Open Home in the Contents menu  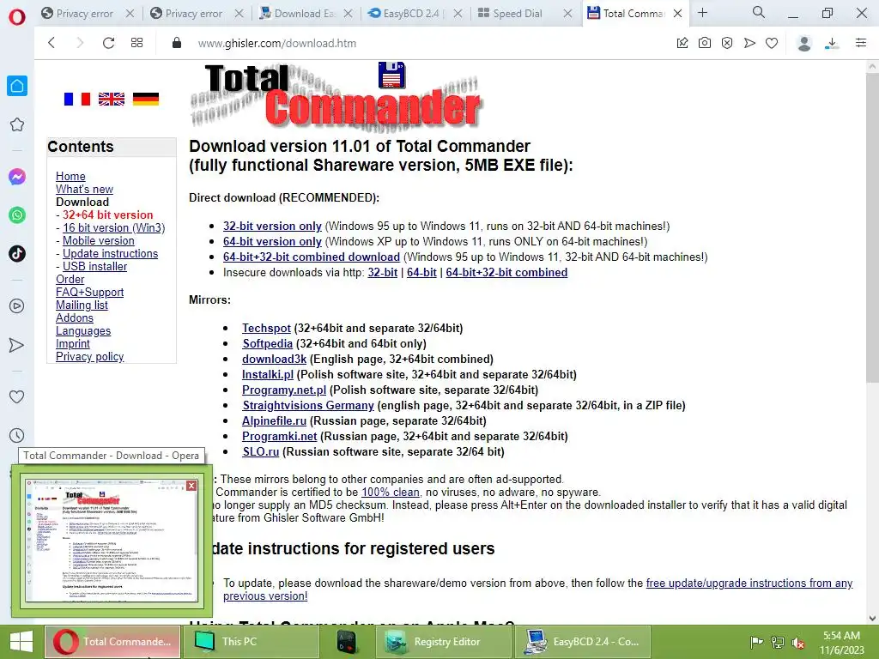pyautogui.click(x=70, y=176)
